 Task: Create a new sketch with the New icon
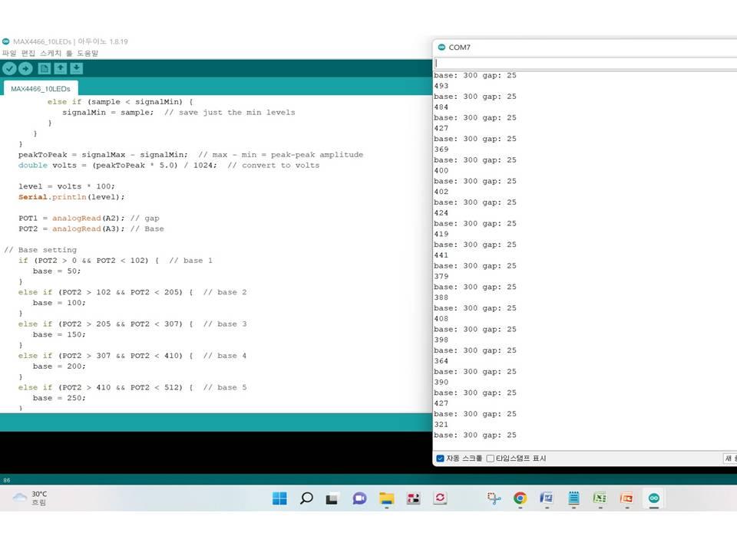point(45,68)
